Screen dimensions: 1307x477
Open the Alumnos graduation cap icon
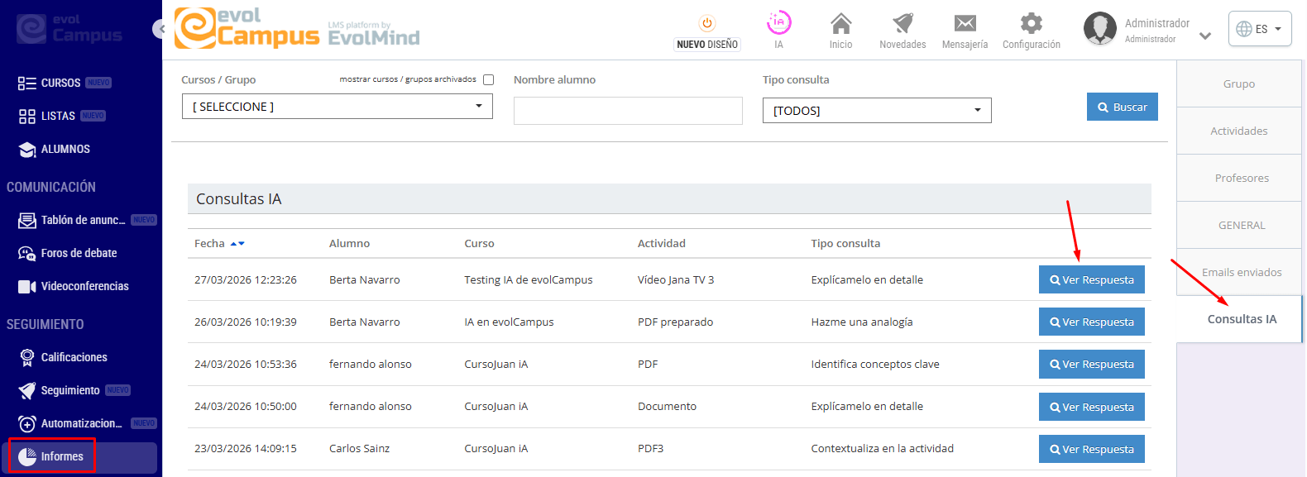(27, 150)
